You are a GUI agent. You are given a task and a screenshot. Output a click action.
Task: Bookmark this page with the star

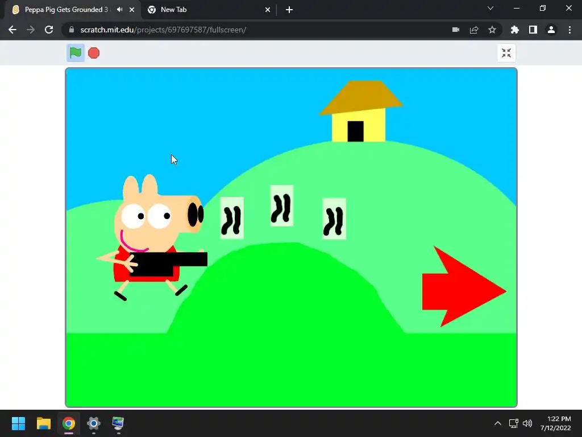click(492, 30)
